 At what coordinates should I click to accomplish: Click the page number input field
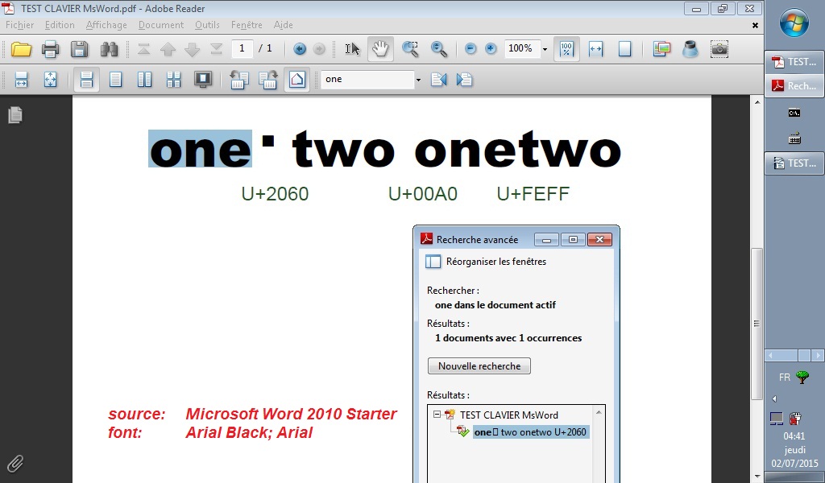(243, 49)
